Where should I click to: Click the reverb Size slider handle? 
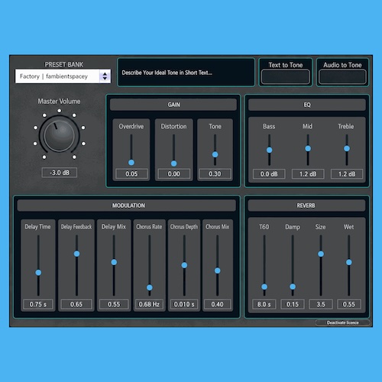[x=321, y=254]
